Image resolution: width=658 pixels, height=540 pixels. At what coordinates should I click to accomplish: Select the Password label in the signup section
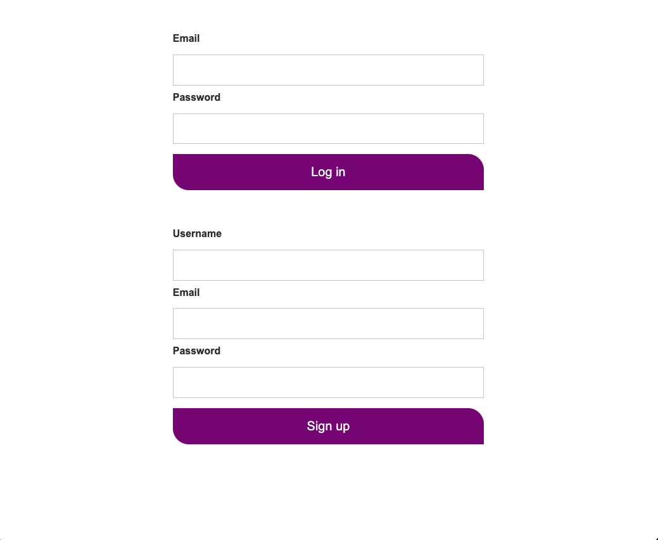pyautogui.click(x=196, y=350)
